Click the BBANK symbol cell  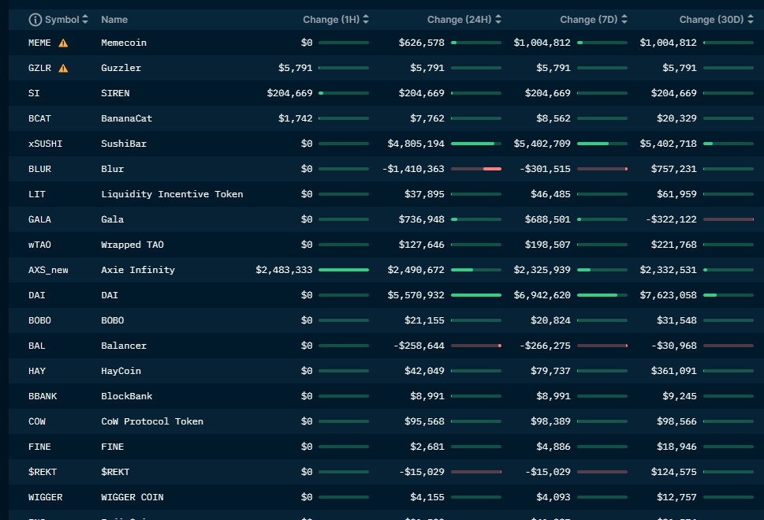pyautogui.click(x=43, y=396)
